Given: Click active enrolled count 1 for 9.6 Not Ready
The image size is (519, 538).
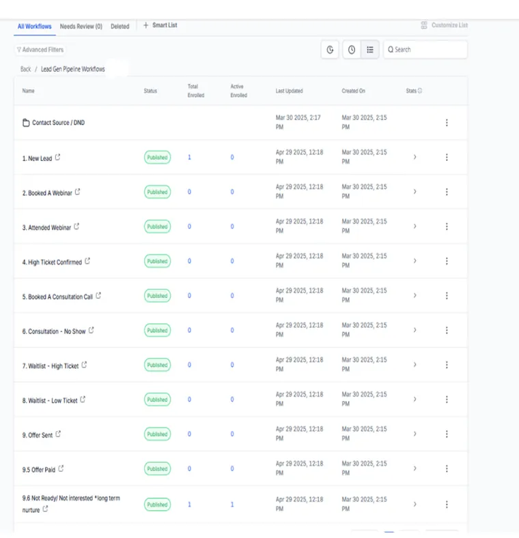Looking at the screenshot, I should click(232, 505).
